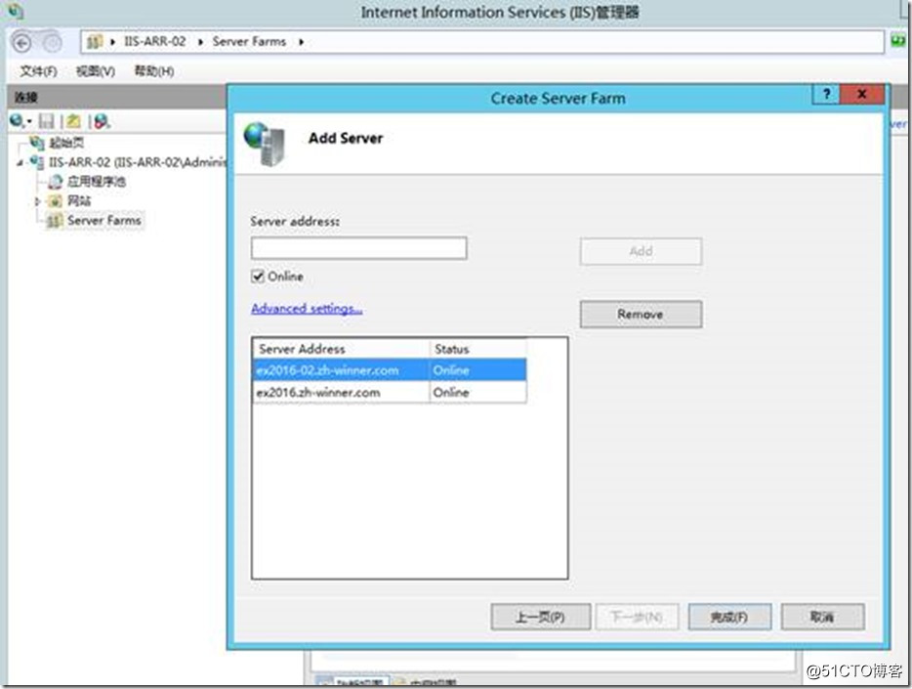Image resolution: width=912 pixels, height=689 pixels.
Task: Click the IIS-ARR-02 server node icon
Action: 37,162
